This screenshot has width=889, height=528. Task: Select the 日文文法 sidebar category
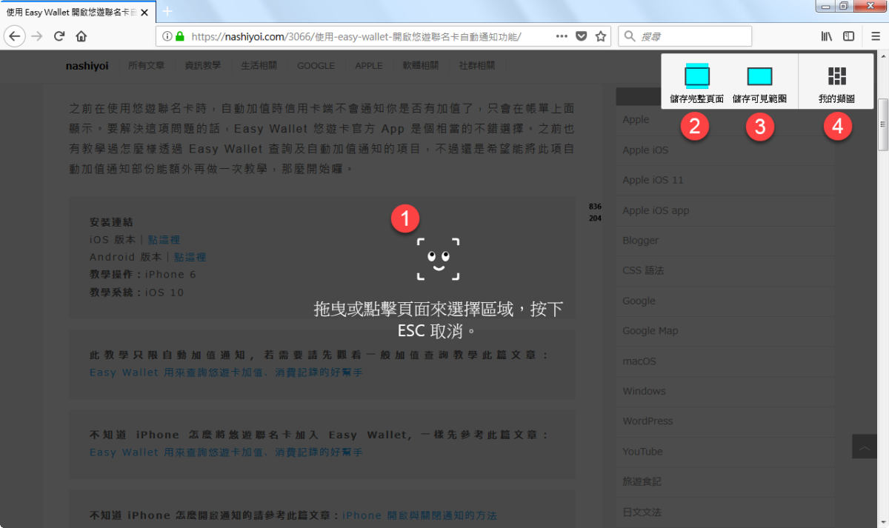tap(642, 512)
